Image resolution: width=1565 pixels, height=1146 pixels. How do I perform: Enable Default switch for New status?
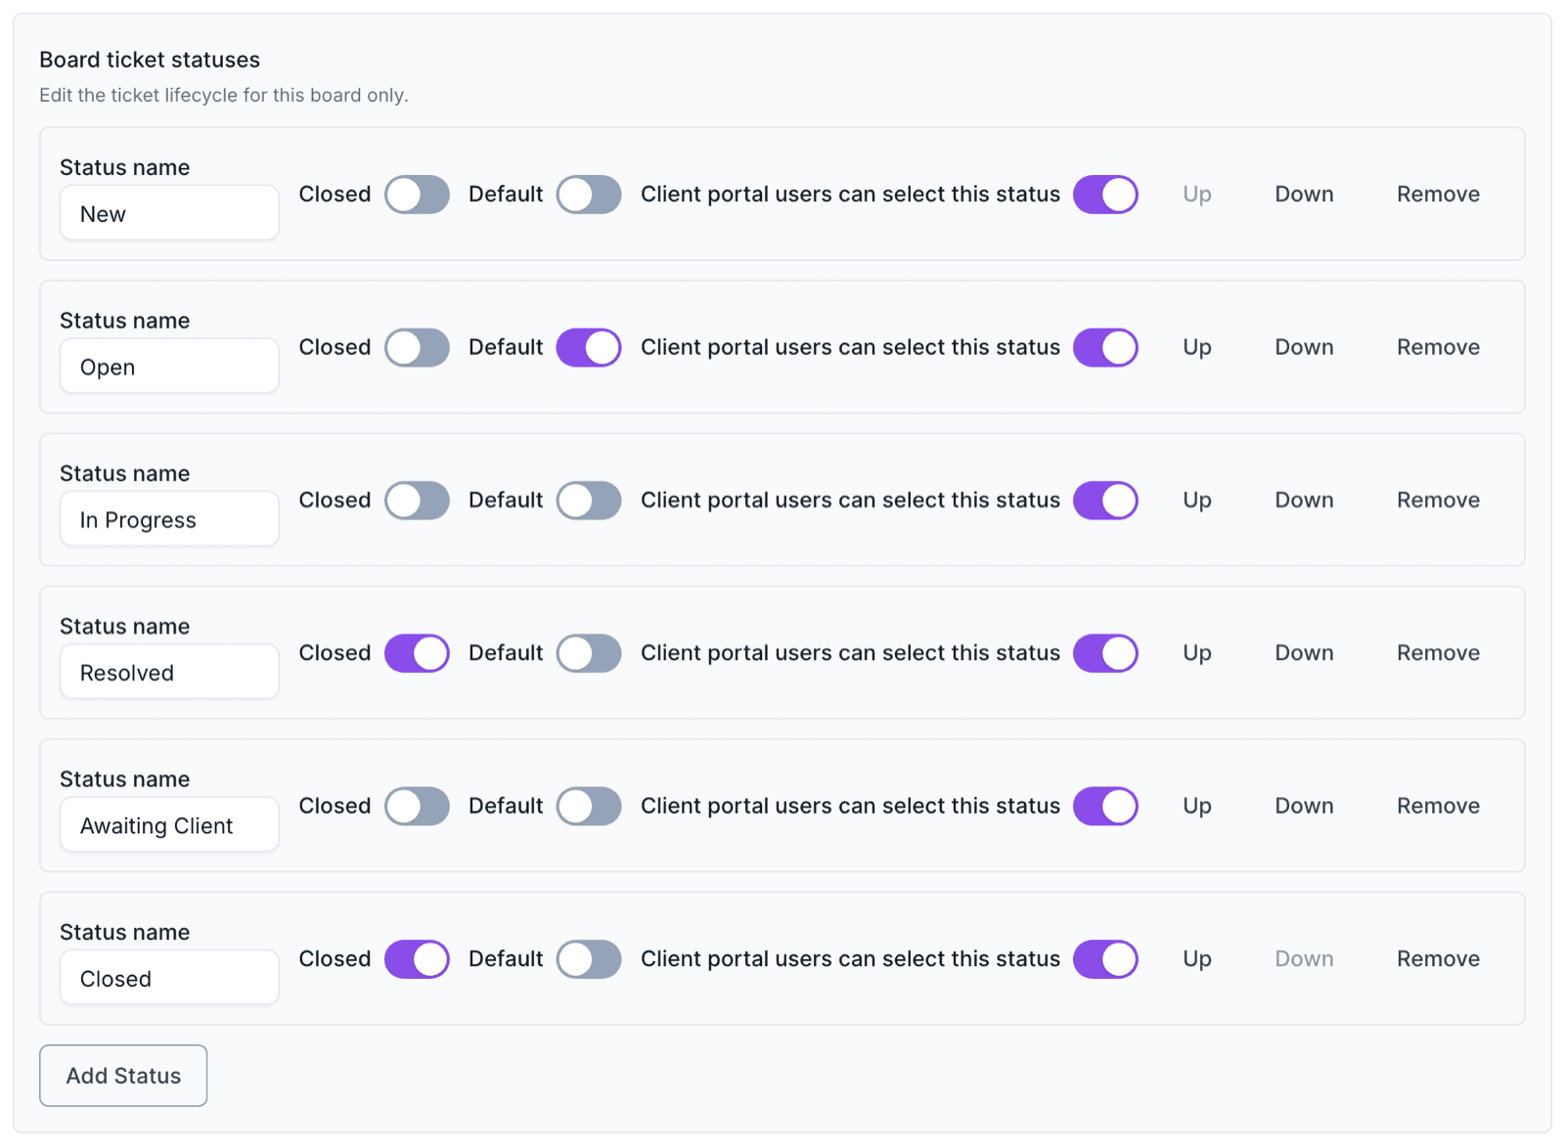coord(589,195)
